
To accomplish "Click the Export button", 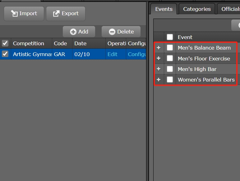I will (x=66, y=14).
